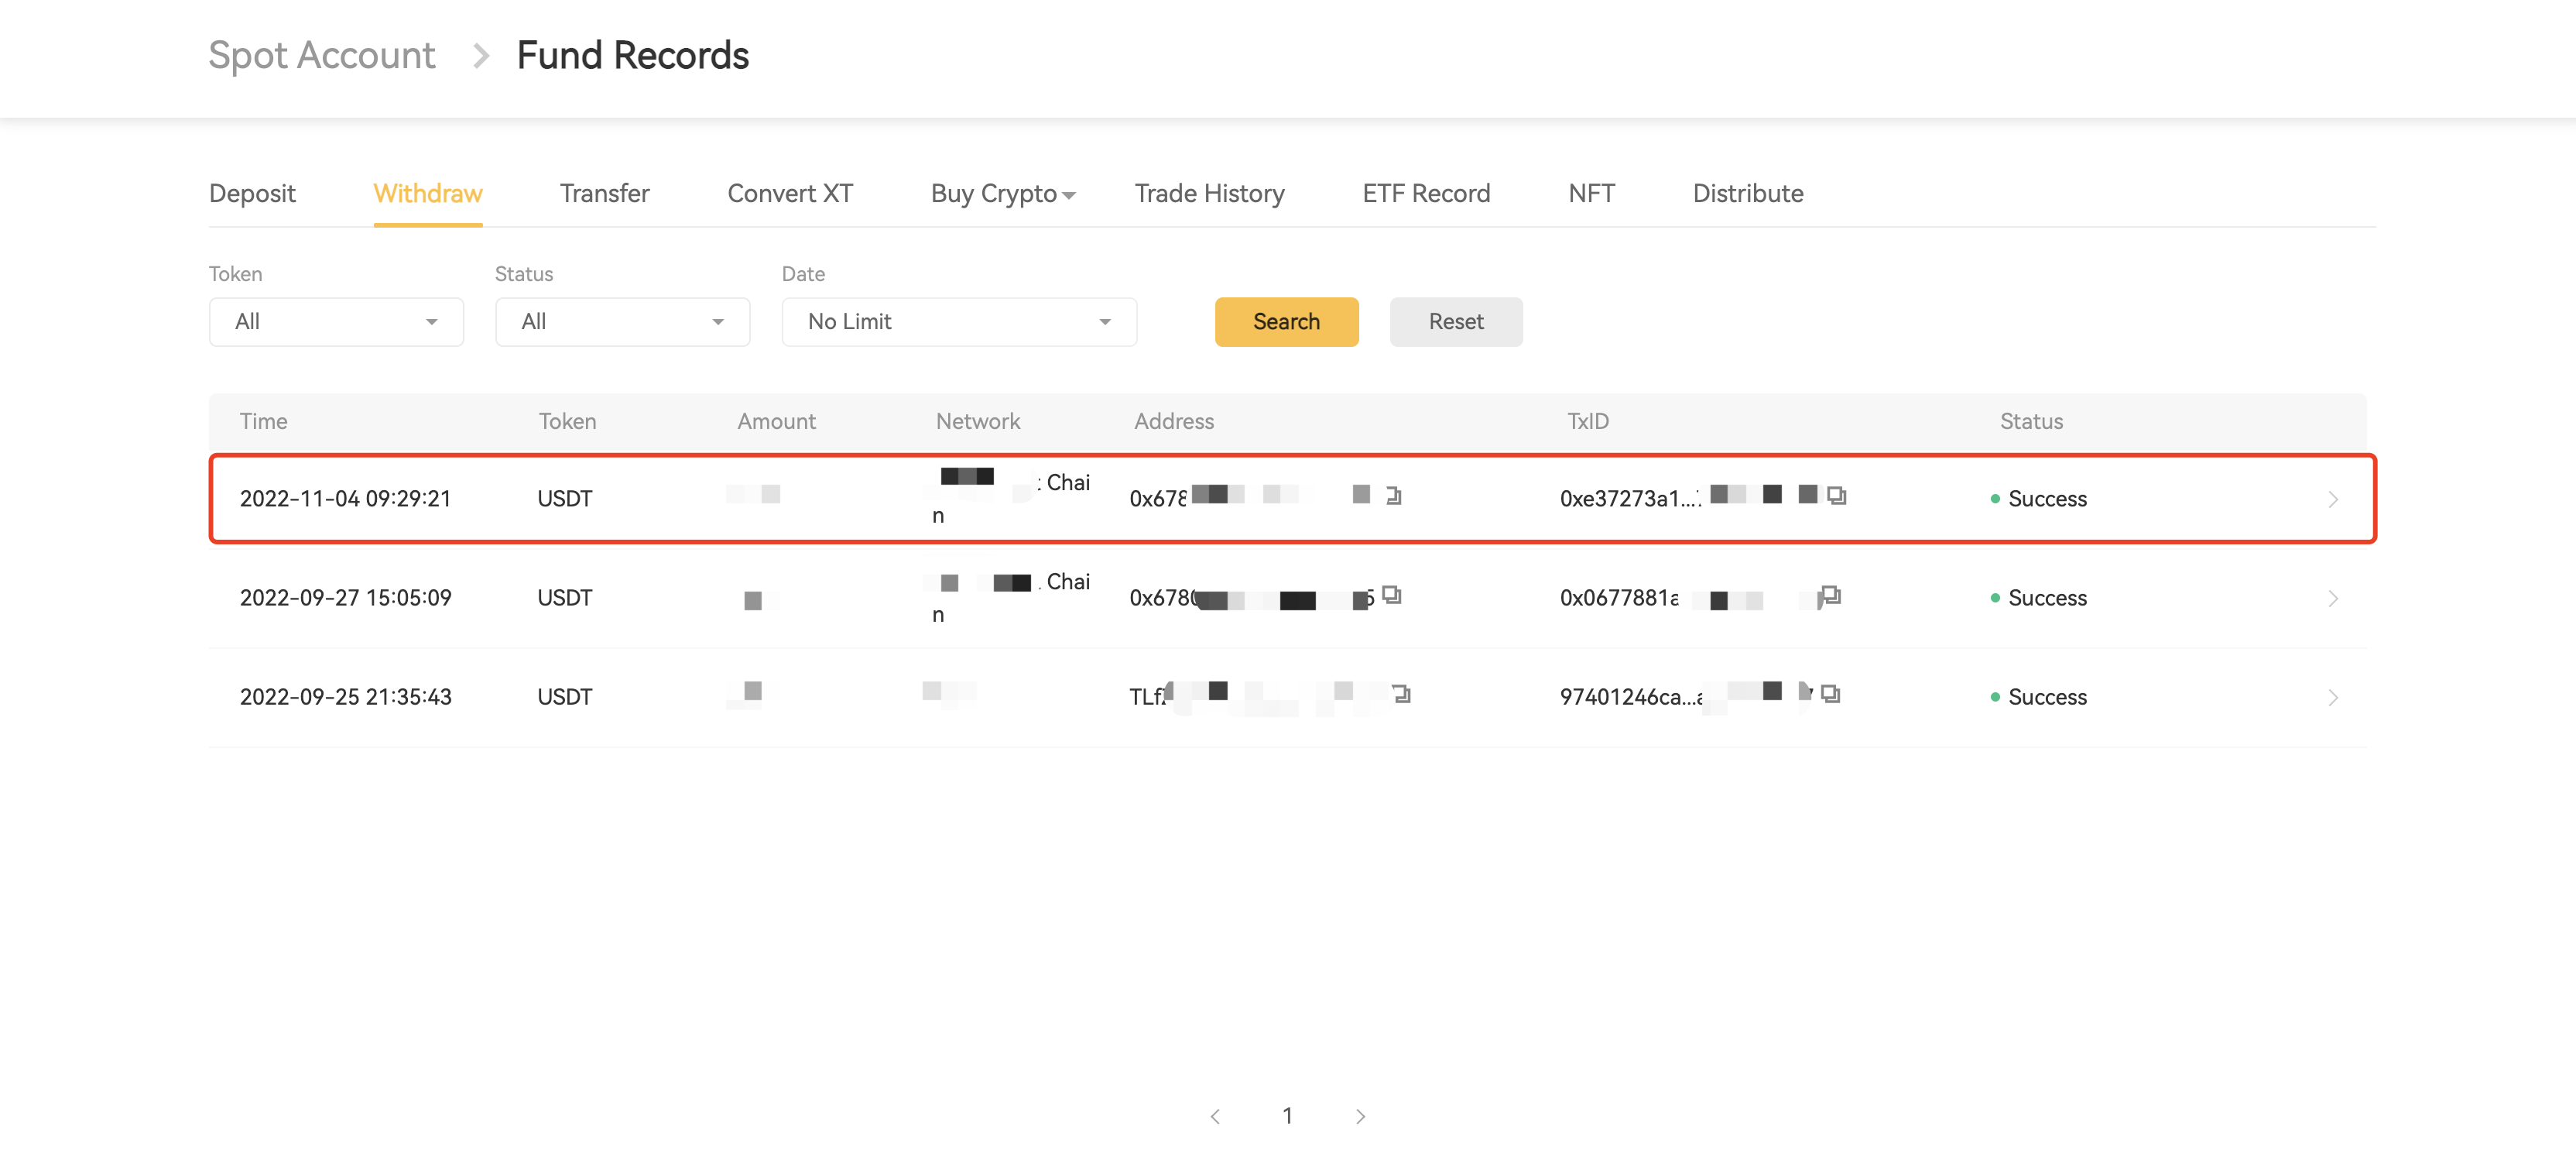Go to next page arrow
The width and height of the screenshot is (2576, 1160).
pos(1360,1116)
